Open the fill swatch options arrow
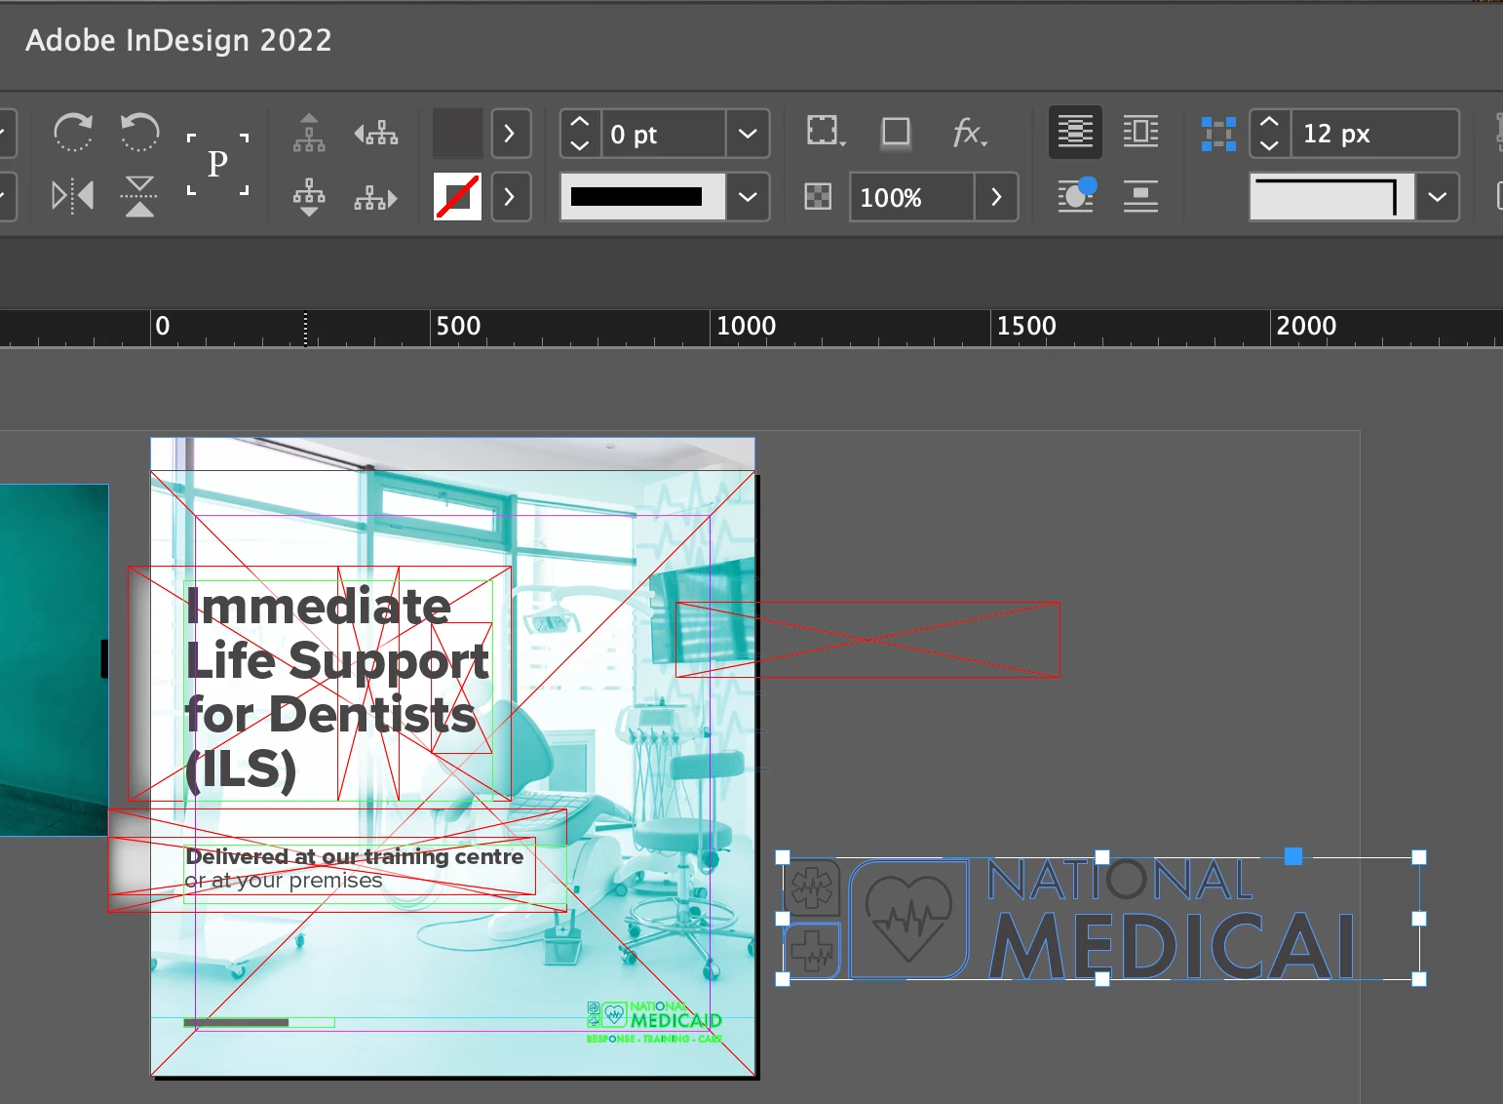The width and height of the screenshot is (1503, 1104). [x=510, y=134]
